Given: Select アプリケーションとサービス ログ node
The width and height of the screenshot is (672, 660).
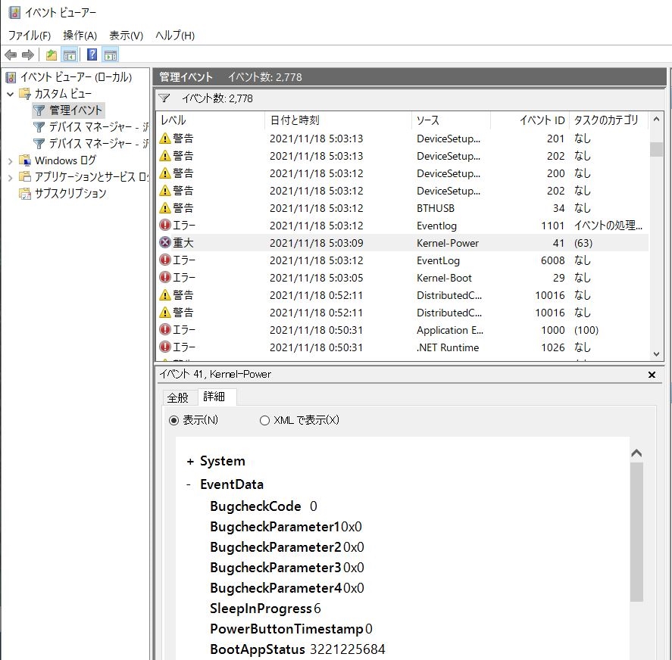Looking at the screenshot, I should pos(91,177).
